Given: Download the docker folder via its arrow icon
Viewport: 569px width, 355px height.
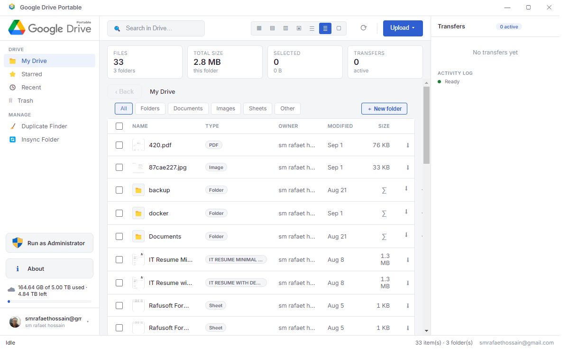Looking at the screenshot, I should 406,212.
